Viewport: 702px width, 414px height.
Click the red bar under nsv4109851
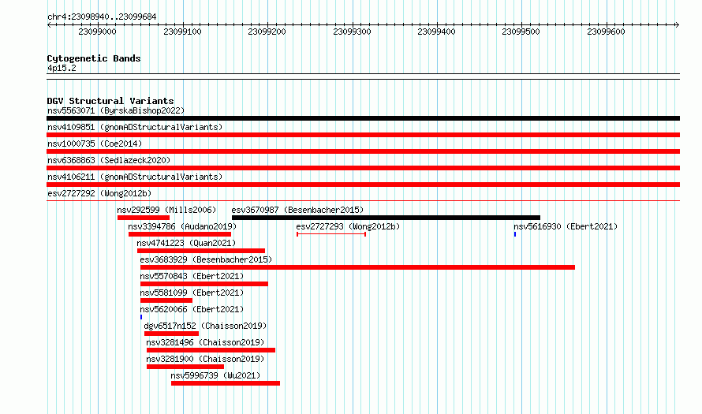click(x=363, y=135)
